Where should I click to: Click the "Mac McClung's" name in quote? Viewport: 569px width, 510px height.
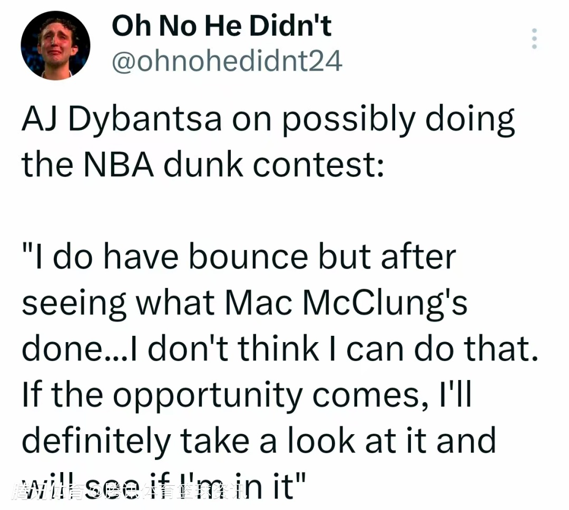[346, 304]
